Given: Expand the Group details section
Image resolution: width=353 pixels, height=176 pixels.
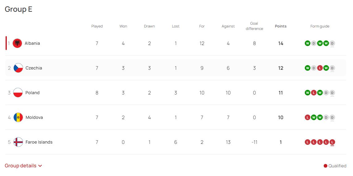Looking at the screenshot, I should (x=21, y=166).
